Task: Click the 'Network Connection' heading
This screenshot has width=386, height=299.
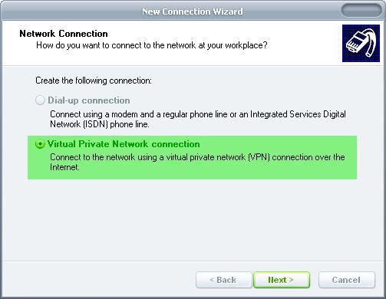Action: 64,34
